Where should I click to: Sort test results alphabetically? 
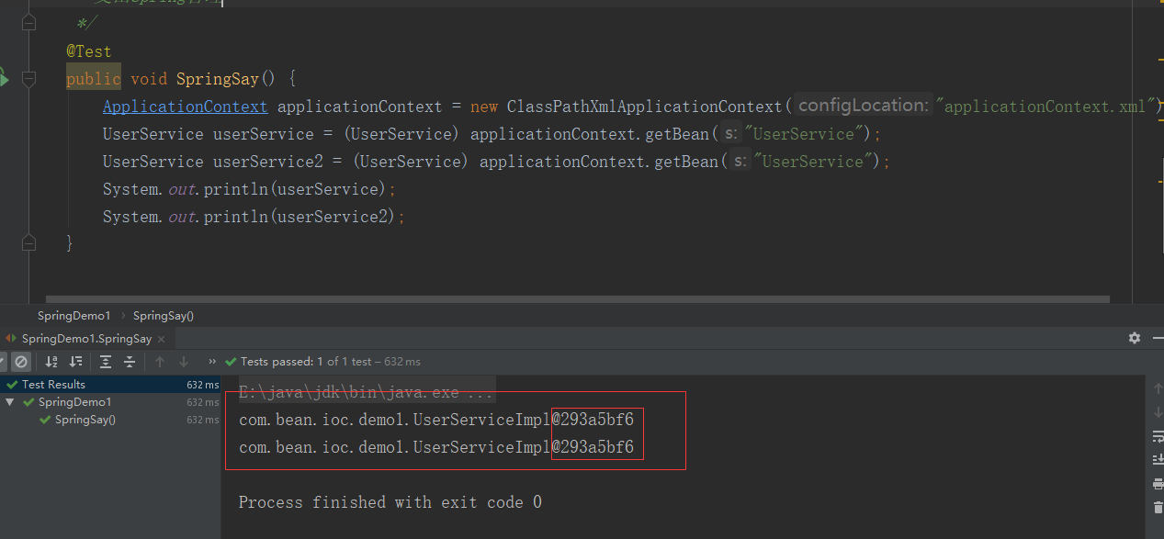click(x=51, y=362)
